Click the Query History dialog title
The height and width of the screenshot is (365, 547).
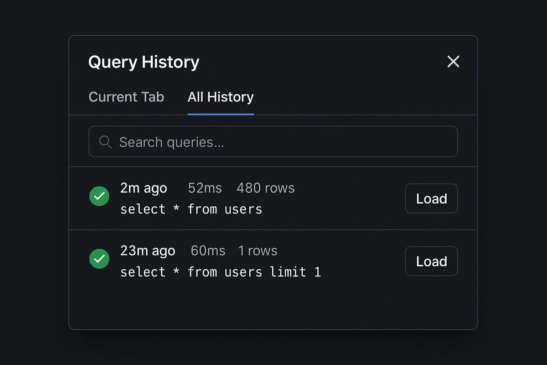tap(144, 62)
